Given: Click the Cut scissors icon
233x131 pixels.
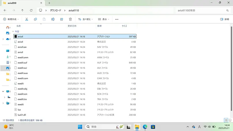Looking at the screenshot, I should point(27,19).
